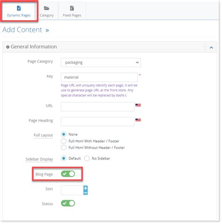Image resolution: width=222 pixels, height=224 pixels.
Task: Click the gear icon beside General Information
Action: coord(7,47)
